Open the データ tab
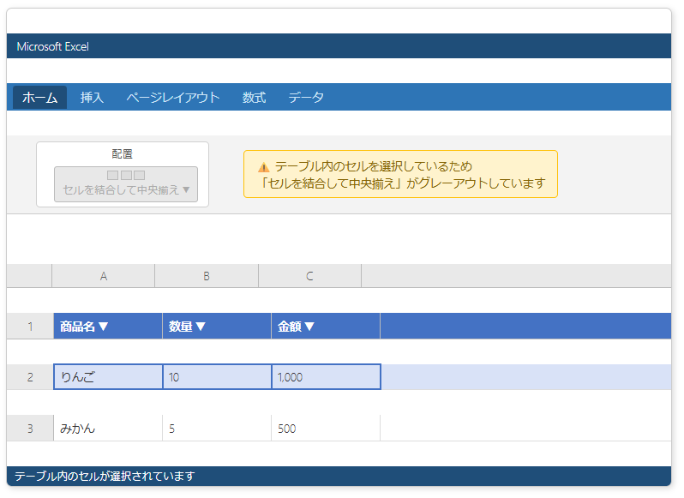The width and height of the screenshot is (684, 498). [306, 98]
